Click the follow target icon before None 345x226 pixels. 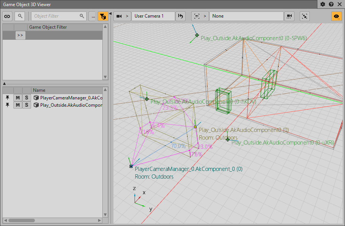197,16
